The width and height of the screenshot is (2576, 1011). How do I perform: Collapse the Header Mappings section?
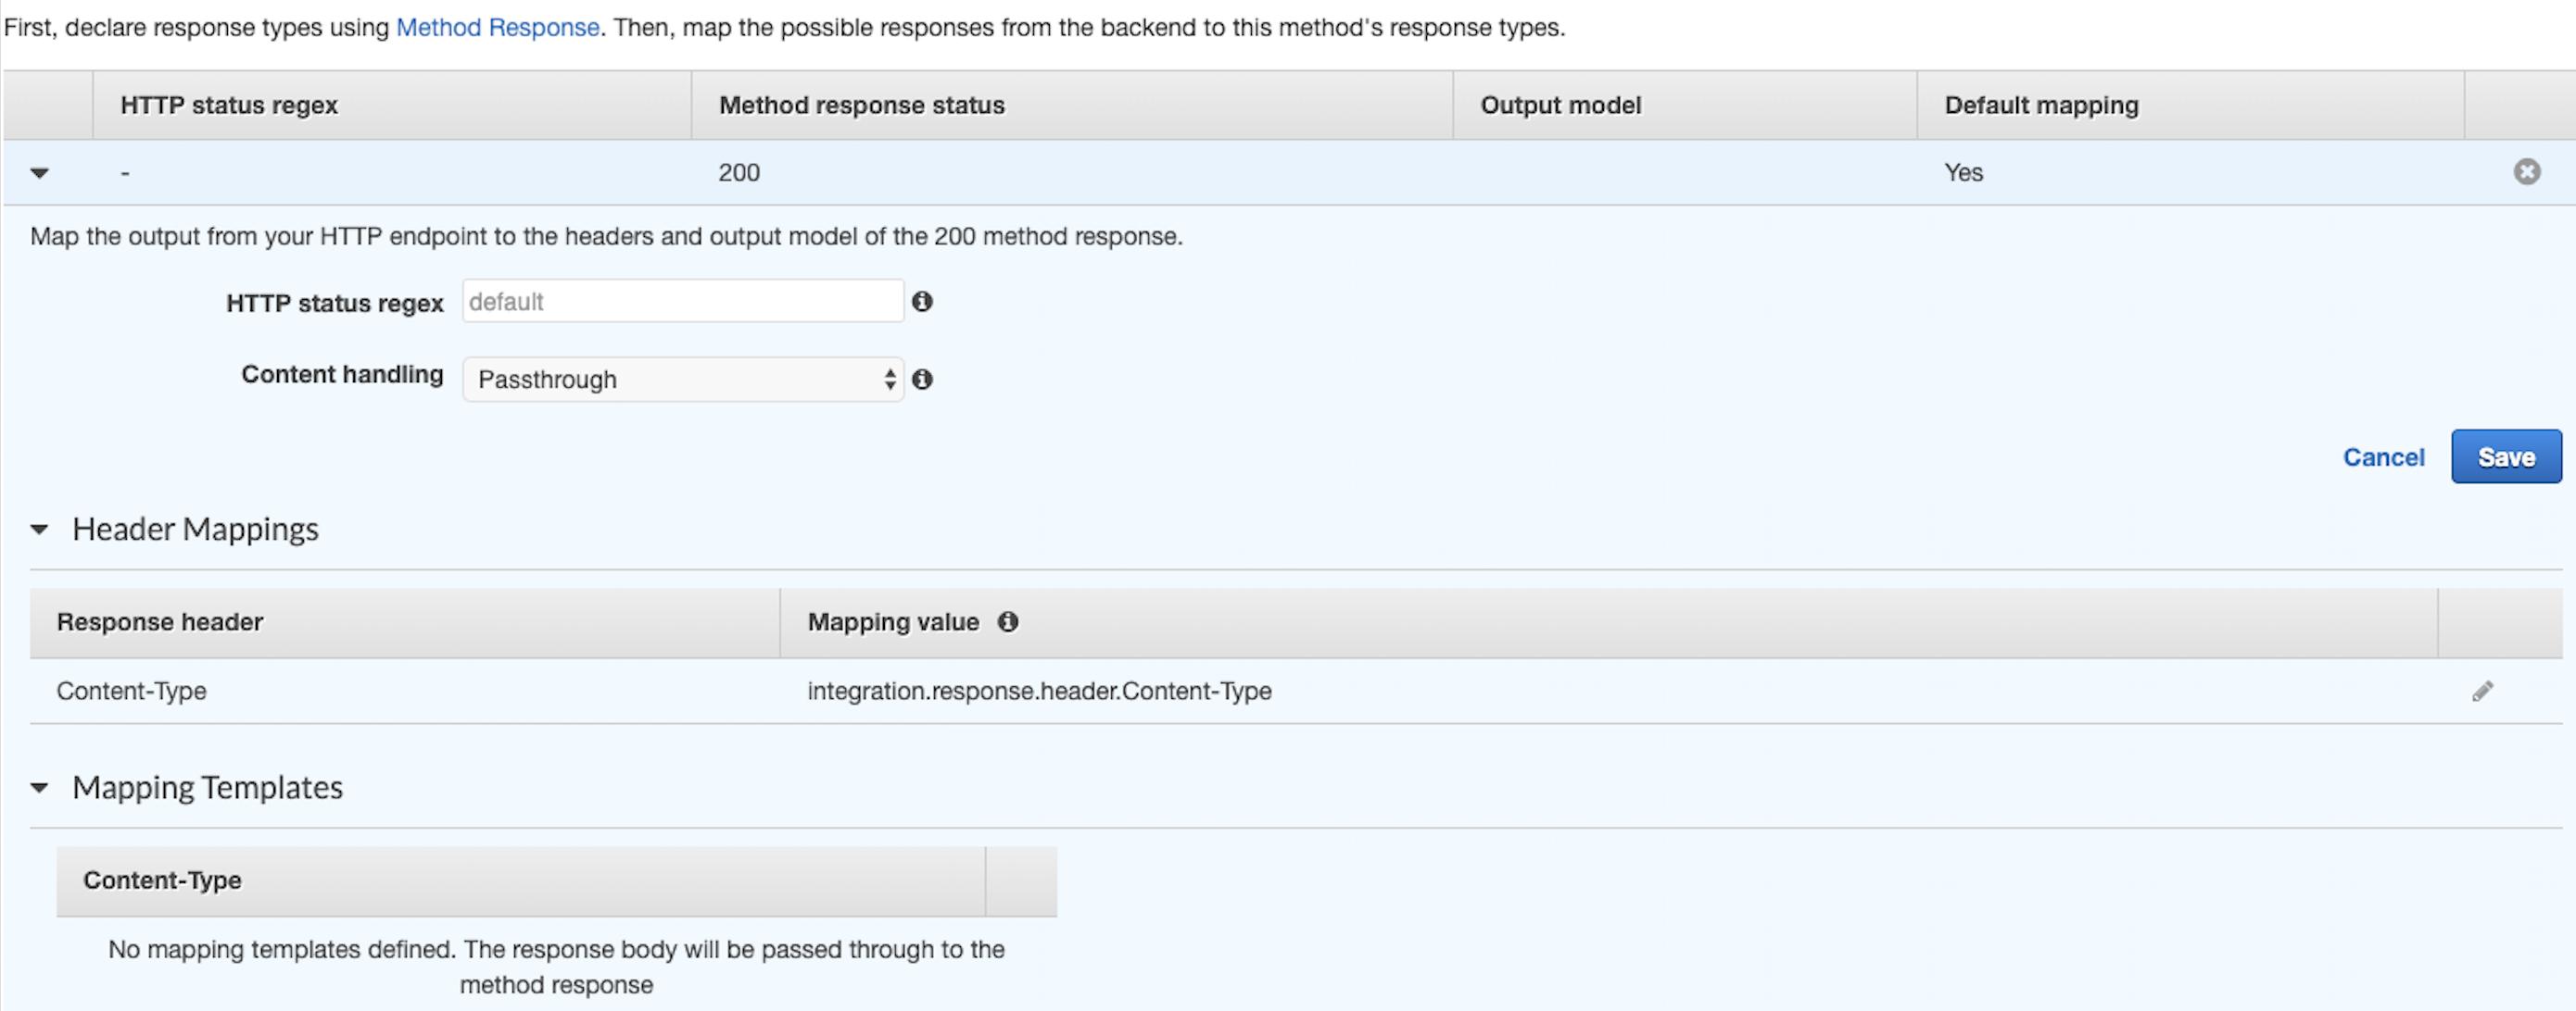40,530
